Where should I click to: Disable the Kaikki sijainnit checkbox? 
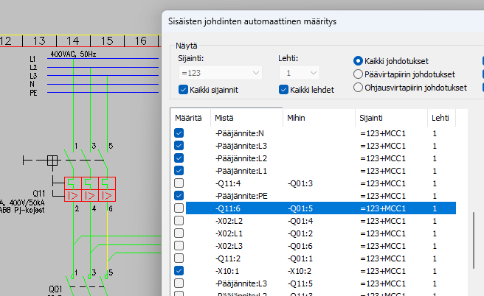pos(184,90)
